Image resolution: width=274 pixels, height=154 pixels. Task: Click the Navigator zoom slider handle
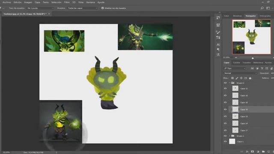253,58
